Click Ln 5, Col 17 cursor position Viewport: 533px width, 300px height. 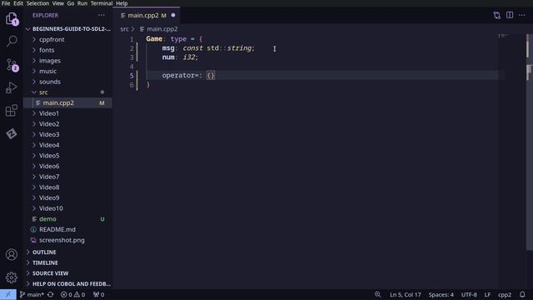(x=406, y=294)
